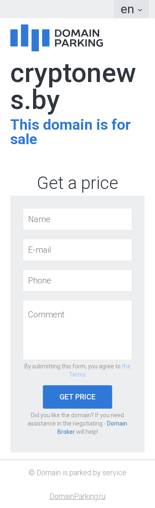
Task: Click the "© Domain is parked by service" footer text
Action: point(77,473)
